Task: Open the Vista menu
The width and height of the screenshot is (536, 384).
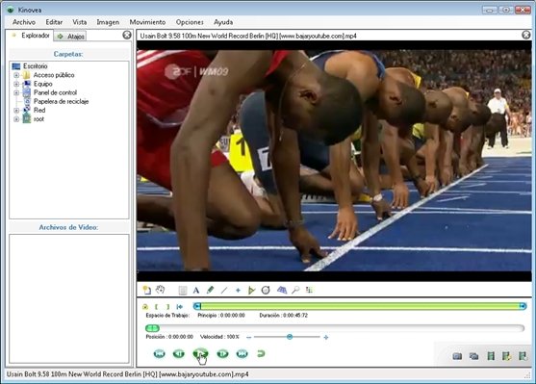Action: point(79,22)
